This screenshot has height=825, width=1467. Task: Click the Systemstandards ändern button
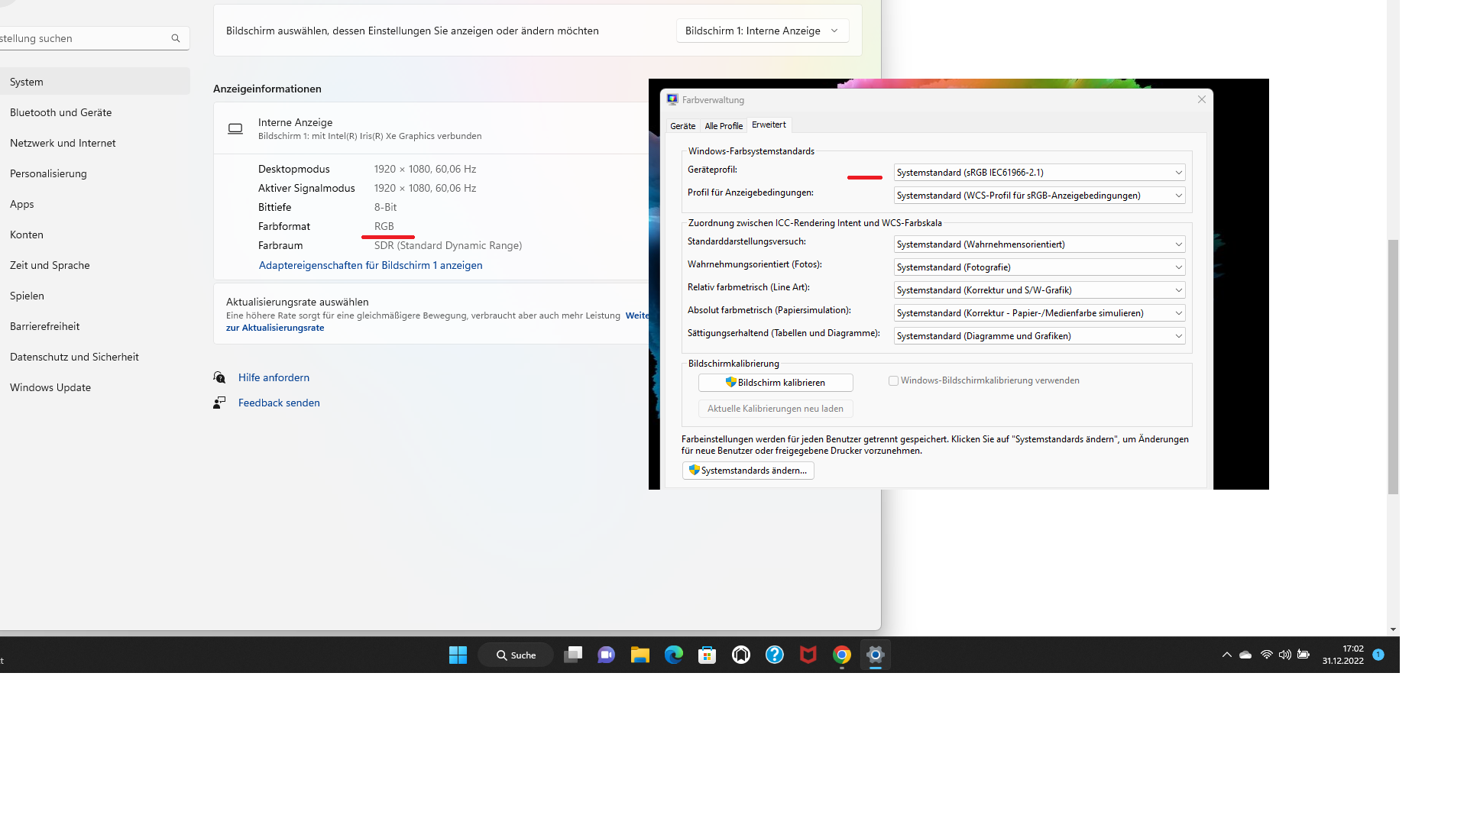pos(747,471)
